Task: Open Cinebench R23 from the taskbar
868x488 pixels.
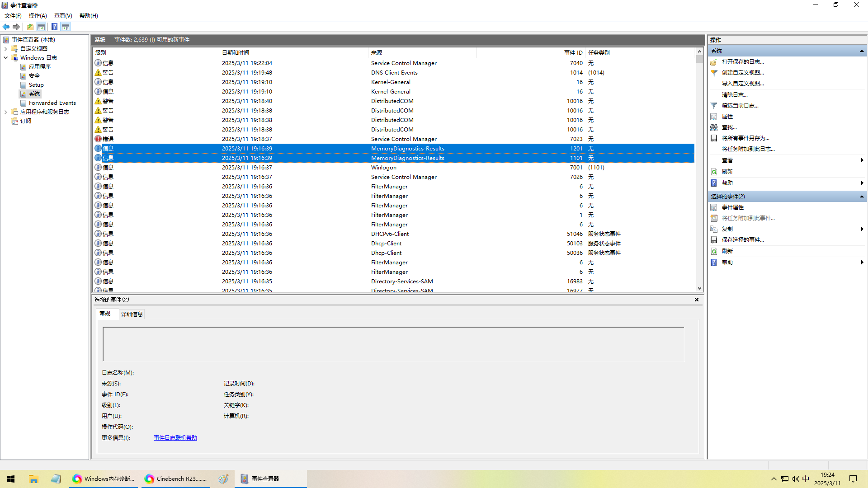Action: pos(176,479)
